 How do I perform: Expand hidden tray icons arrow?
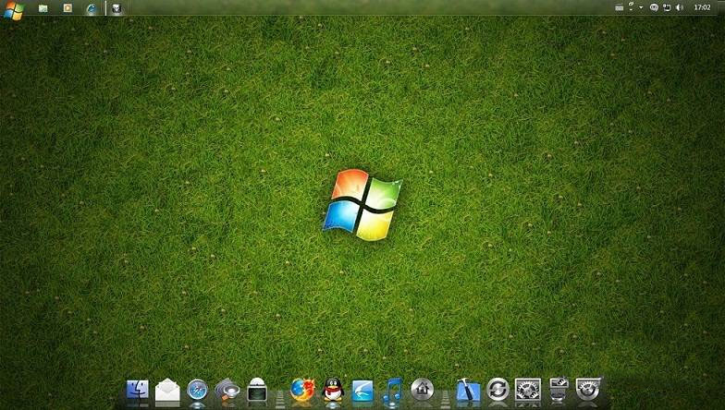641,7
